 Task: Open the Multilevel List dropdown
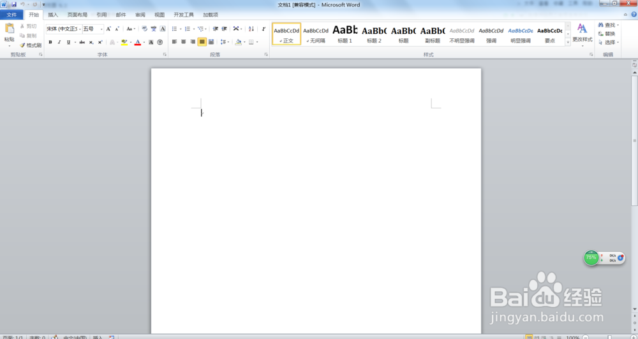(x=206, y=29)
